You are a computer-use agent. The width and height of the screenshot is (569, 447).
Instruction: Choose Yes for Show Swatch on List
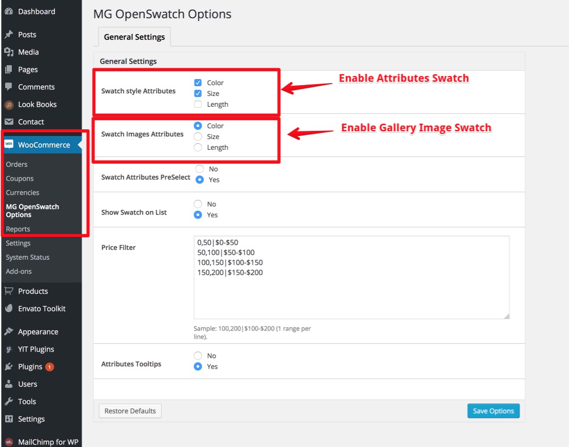(198, 215)
